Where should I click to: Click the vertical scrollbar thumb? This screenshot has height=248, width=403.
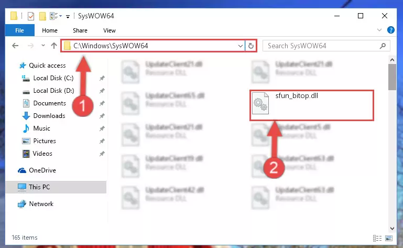[392, 77]
